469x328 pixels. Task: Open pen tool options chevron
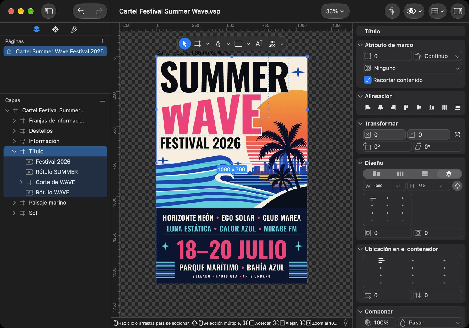pyautogui.click(x=228, y=44)
